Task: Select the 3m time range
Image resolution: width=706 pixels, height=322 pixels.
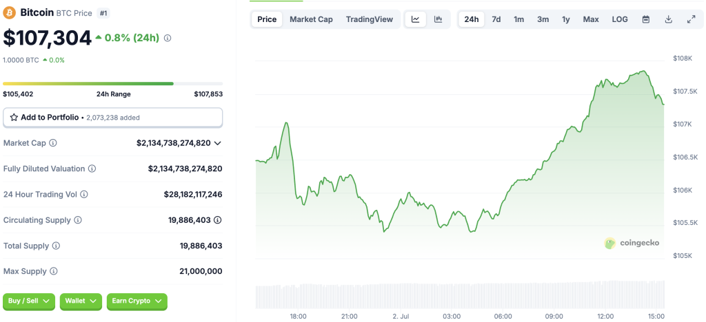Action: (x=543, y=19)
